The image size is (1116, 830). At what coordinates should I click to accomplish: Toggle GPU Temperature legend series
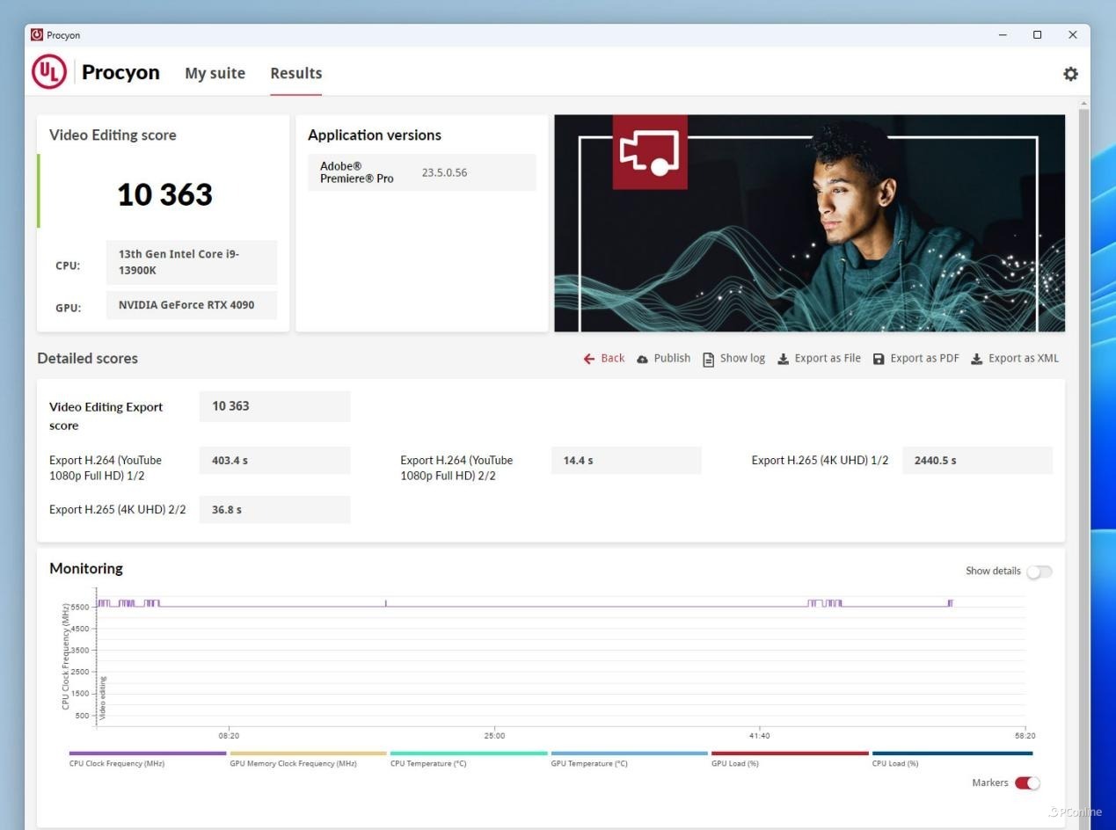pyautogui.click(x=629, y=754)
